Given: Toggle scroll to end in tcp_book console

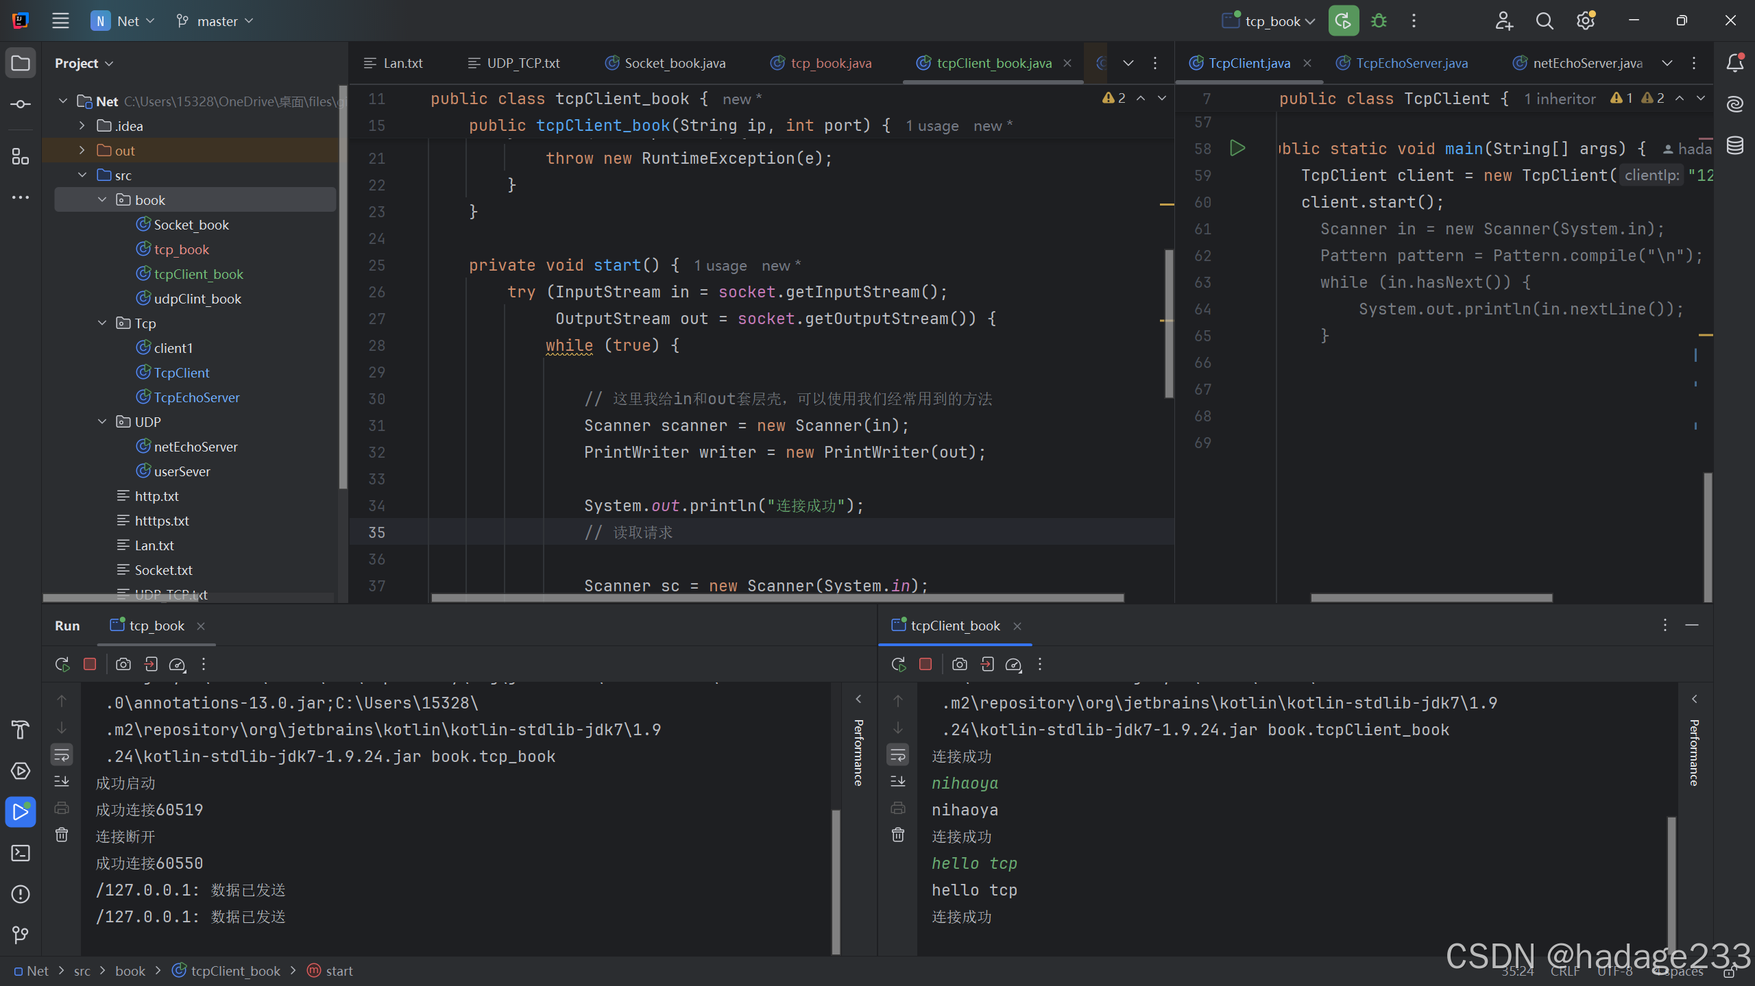Looking at the screenshot, I should pyautogui.click(x=62, y=782).
